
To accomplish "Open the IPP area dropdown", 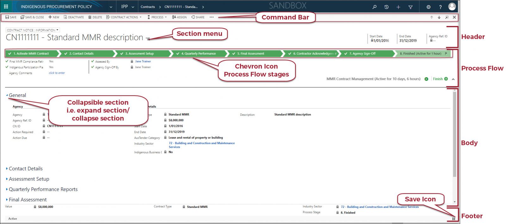I will coord(133,7).
